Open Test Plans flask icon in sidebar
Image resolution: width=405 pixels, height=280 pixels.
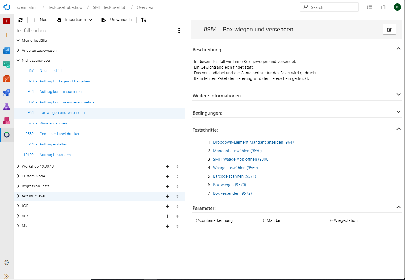tap(7, 107)
